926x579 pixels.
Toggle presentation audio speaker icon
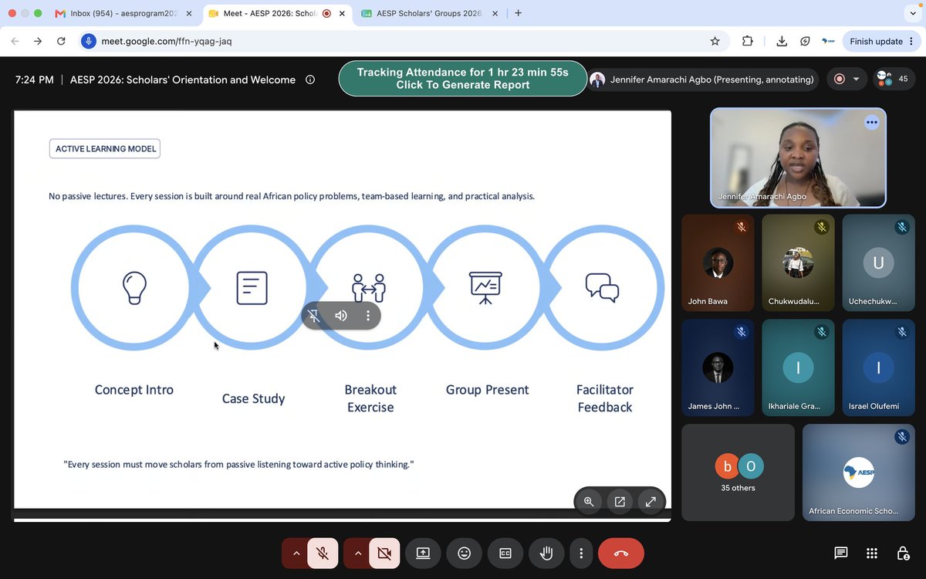[341, 315]
